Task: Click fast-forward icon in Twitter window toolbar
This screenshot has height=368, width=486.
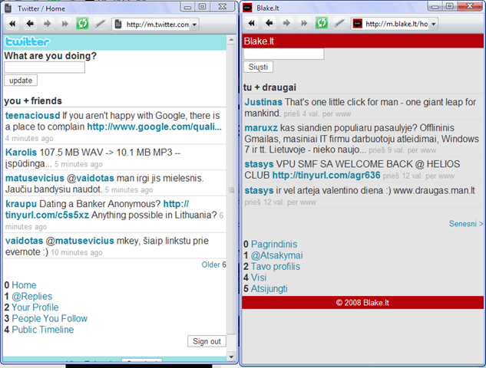Action: point(64,24)
